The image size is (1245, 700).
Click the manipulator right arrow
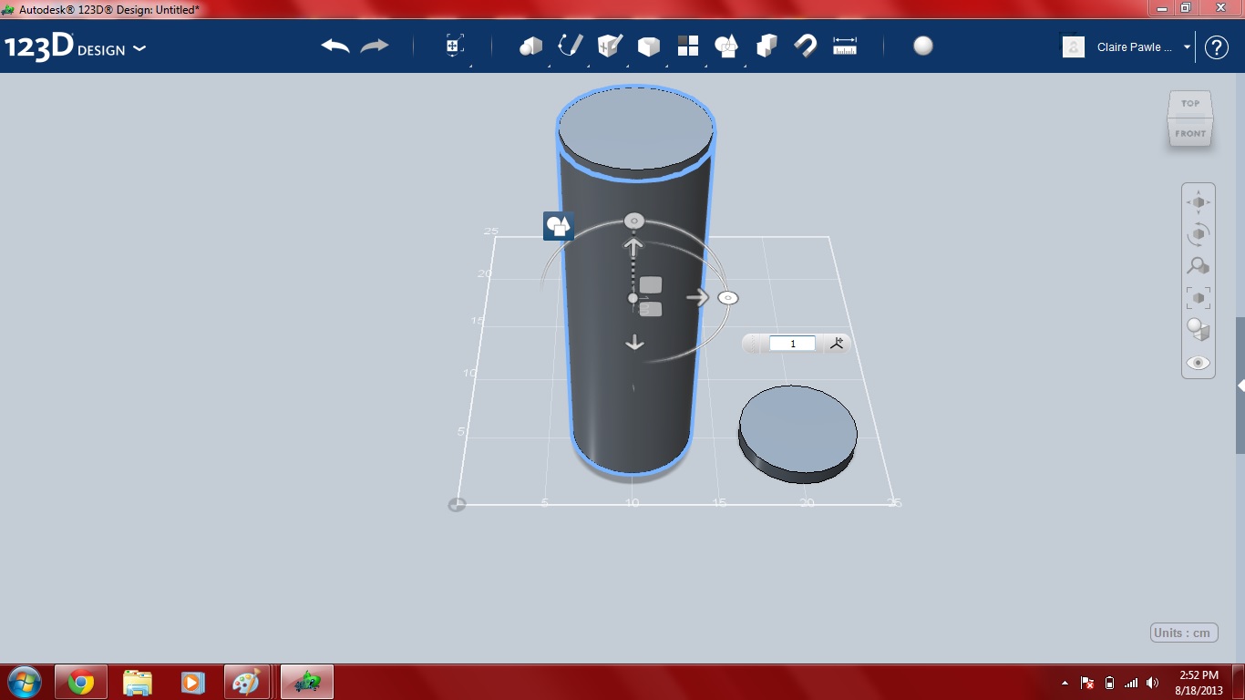tap(697, 297)
